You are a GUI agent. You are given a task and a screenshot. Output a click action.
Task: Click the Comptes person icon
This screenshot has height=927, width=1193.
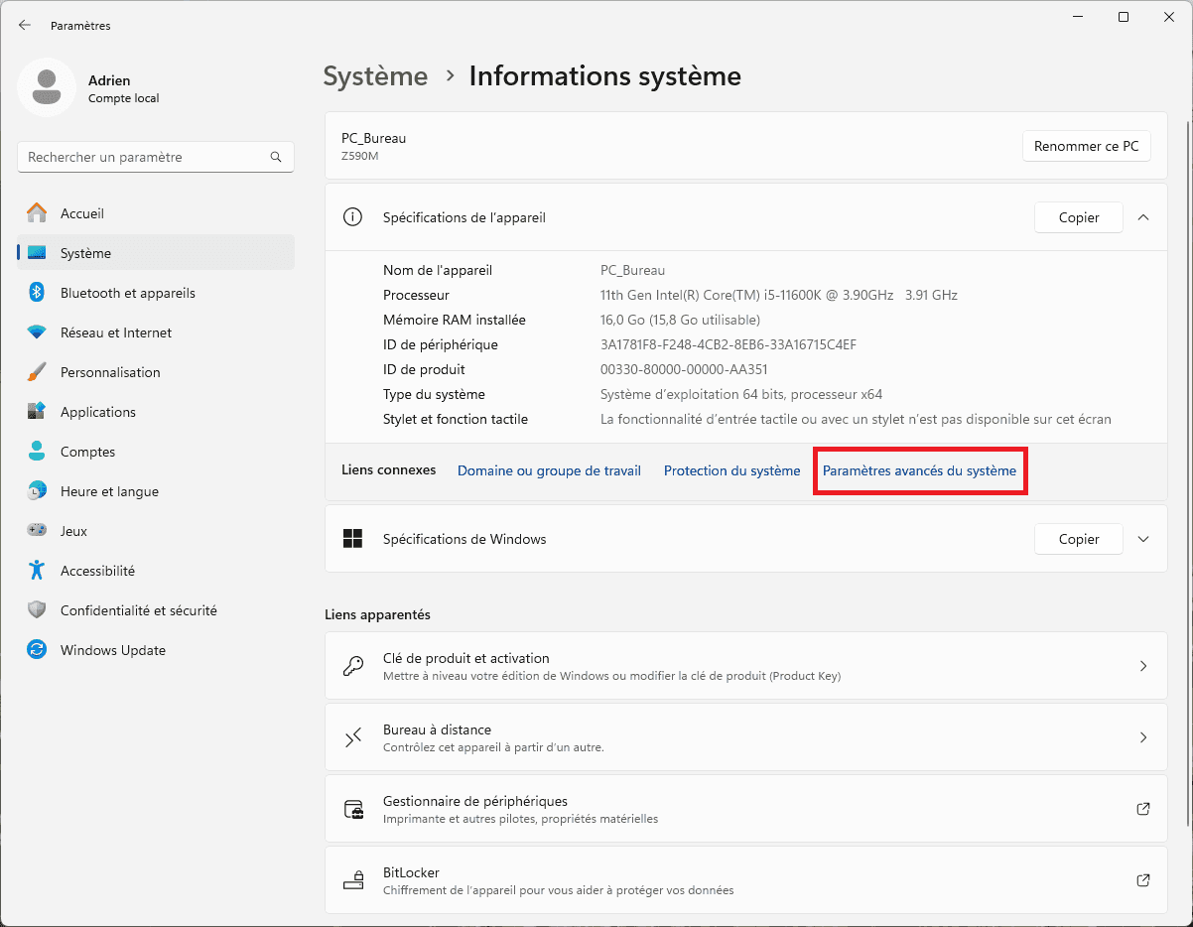(x=37, y=452)
